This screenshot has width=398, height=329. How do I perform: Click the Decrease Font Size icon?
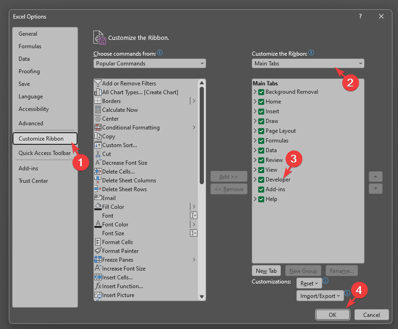point(98,162)
